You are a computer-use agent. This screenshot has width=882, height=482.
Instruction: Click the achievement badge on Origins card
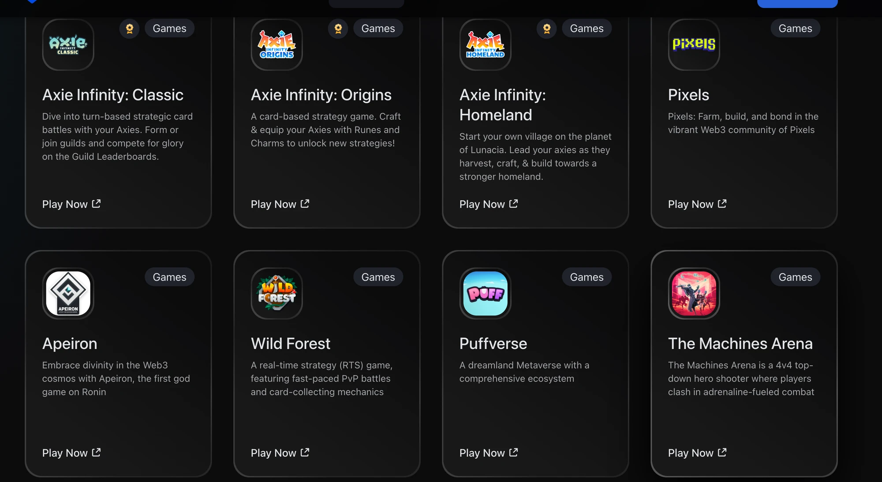tap(338, 27)
